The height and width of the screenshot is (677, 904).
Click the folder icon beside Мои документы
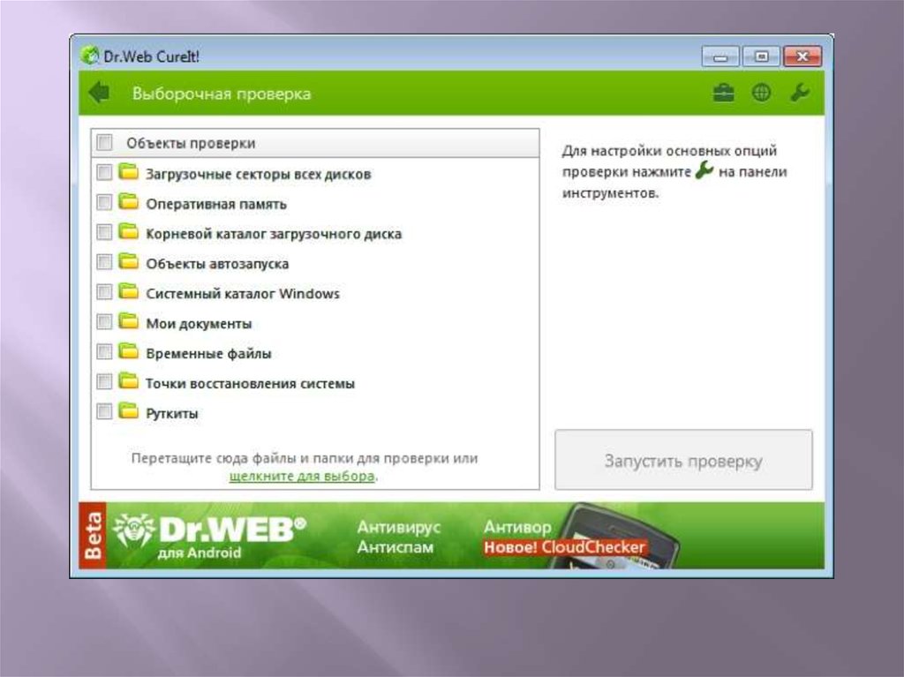tap(129, 322)
